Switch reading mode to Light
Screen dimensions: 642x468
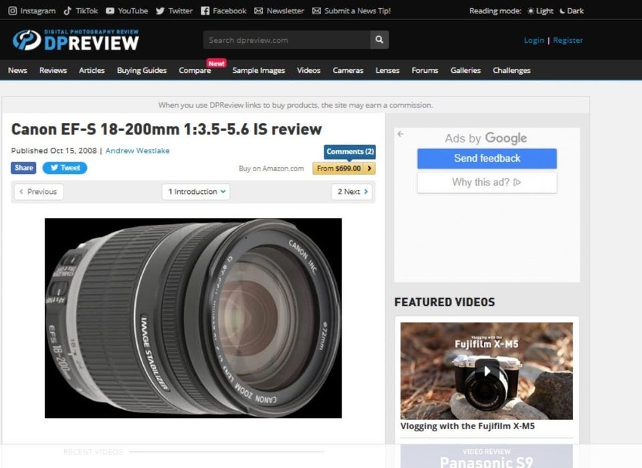tap(540, 11)
